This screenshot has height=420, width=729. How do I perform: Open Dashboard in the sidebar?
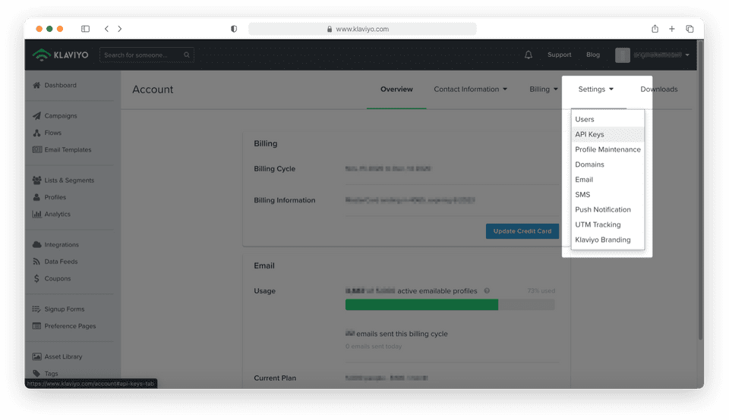pos(61,86)
